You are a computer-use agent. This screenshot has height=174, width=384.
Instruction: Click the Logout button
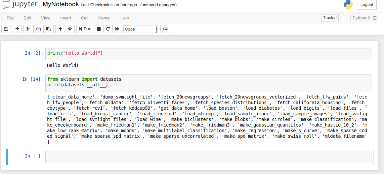pos(367,5)
